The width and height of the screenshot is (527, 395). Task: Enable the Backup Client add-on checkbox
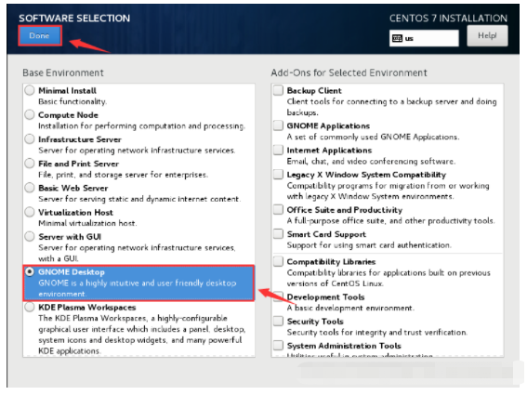(x=278, y=90)
